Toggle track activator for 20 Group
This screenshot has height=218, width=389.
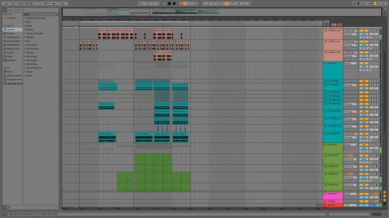[363, 145]
